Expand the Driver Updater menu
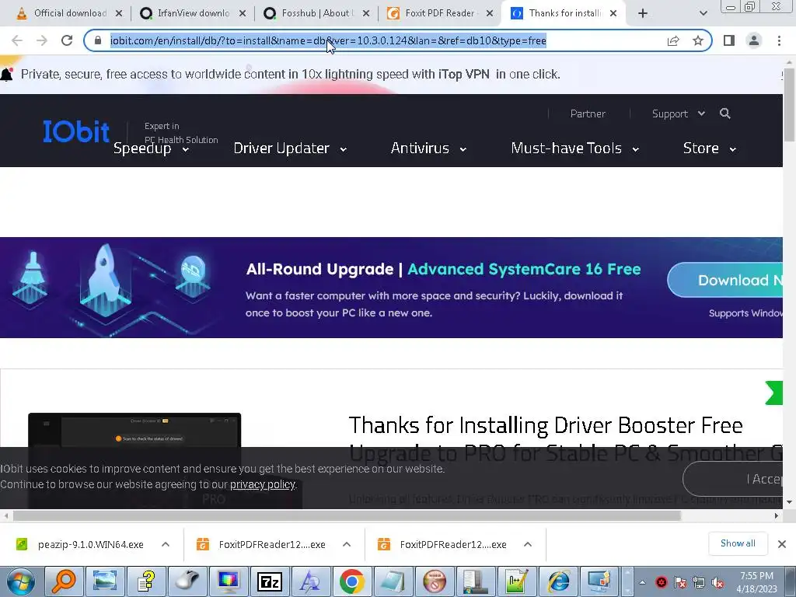Image resolution: width=796 pixels, height=597 pixels. click(290, 148)
